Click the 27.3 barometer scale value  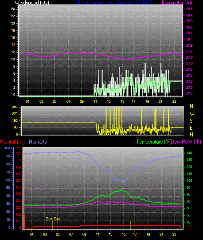189,81
